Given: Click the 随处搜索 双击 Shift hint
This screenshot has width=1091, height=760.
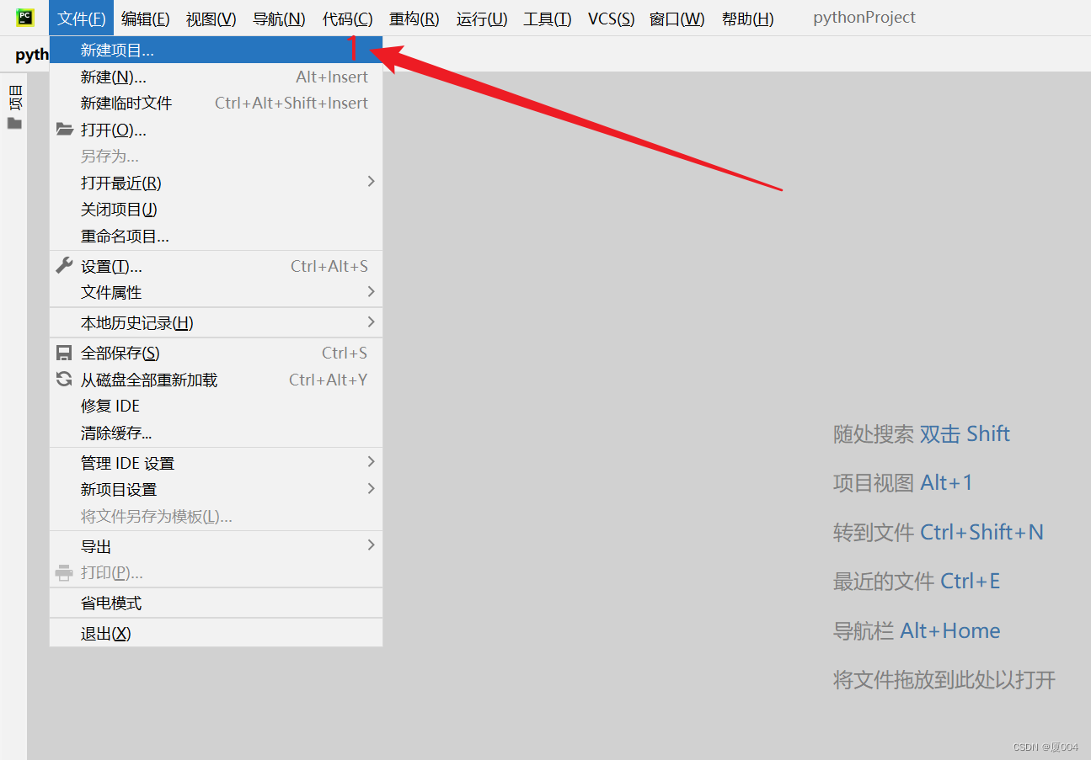Looking at the screenshot, I should click(922, 433).
